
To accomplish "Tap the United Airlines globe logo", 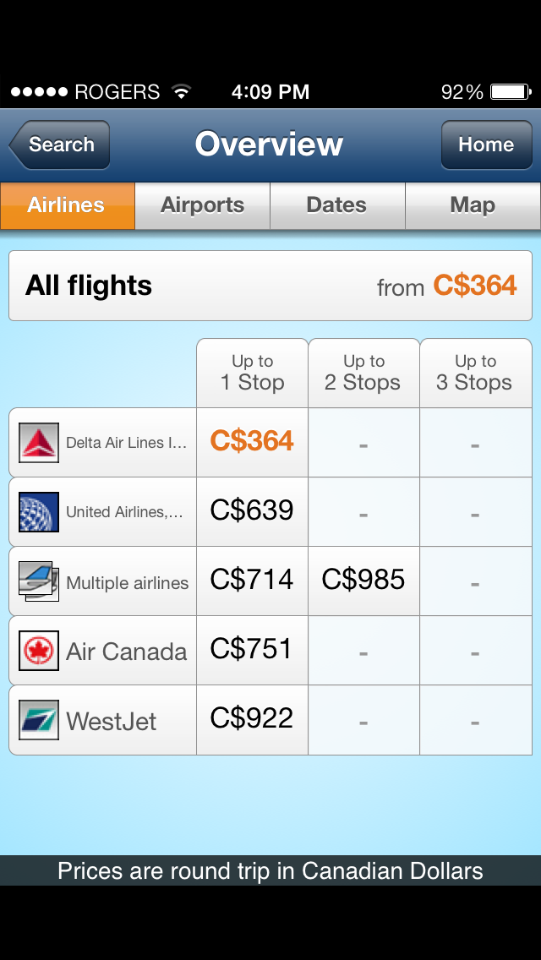I will (39, 512).
